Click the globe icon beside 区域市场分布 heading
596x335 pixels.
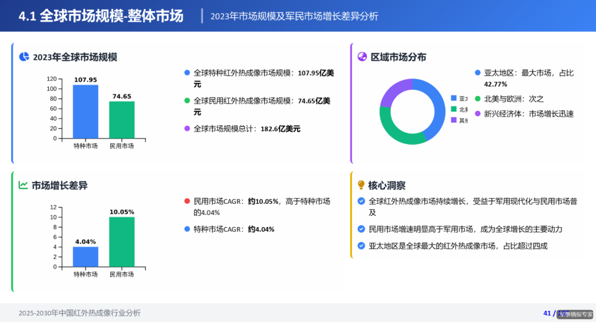361,57
